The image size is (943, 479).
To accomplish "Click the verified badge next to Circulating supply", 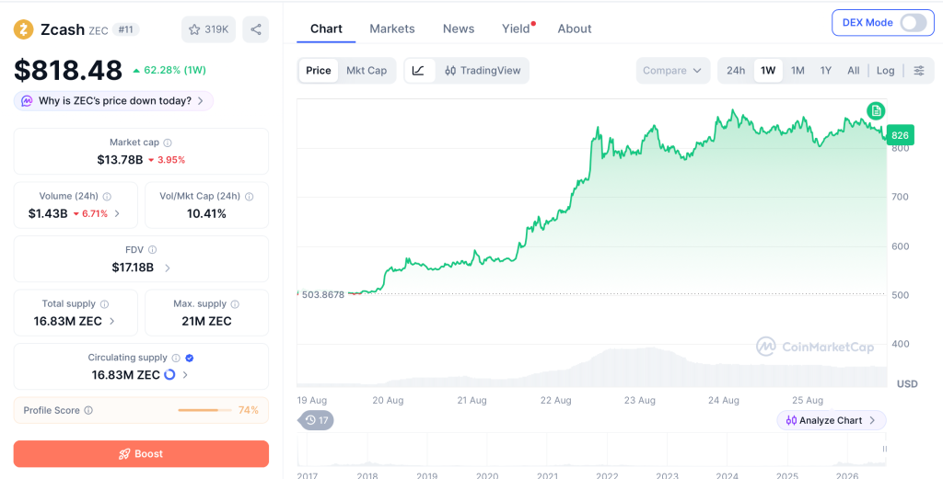I will click(x=190, y=358).
